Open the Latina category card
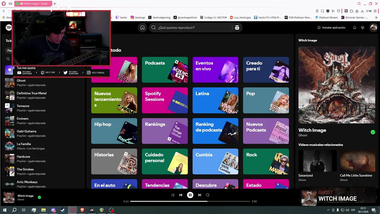The width and height of the screenshot is (380, 214). click(215, 100)
